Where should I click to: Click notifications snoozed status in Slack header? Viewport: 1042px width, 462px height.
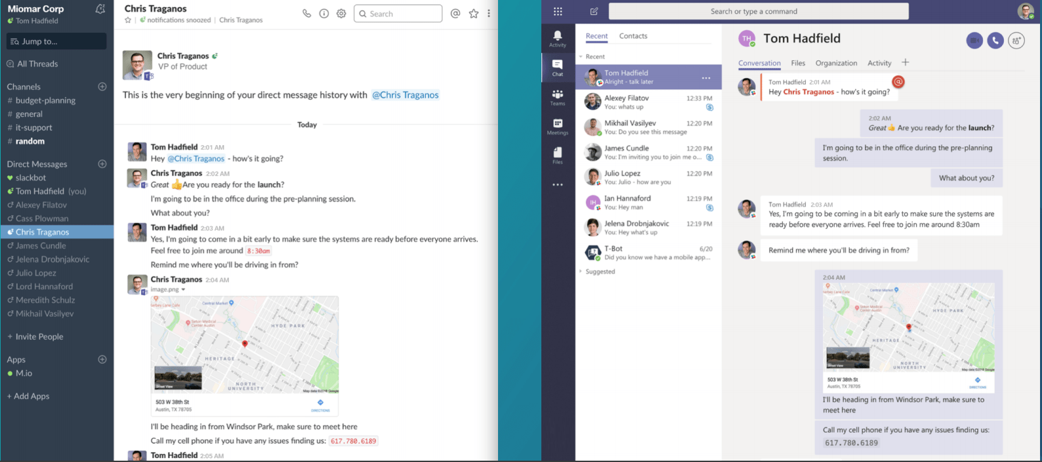tap(175, 20)
